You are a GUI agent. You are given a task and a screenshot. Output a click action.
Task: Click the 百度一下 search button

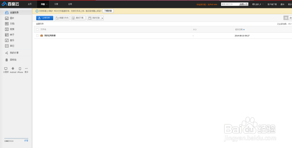point(244,4)
